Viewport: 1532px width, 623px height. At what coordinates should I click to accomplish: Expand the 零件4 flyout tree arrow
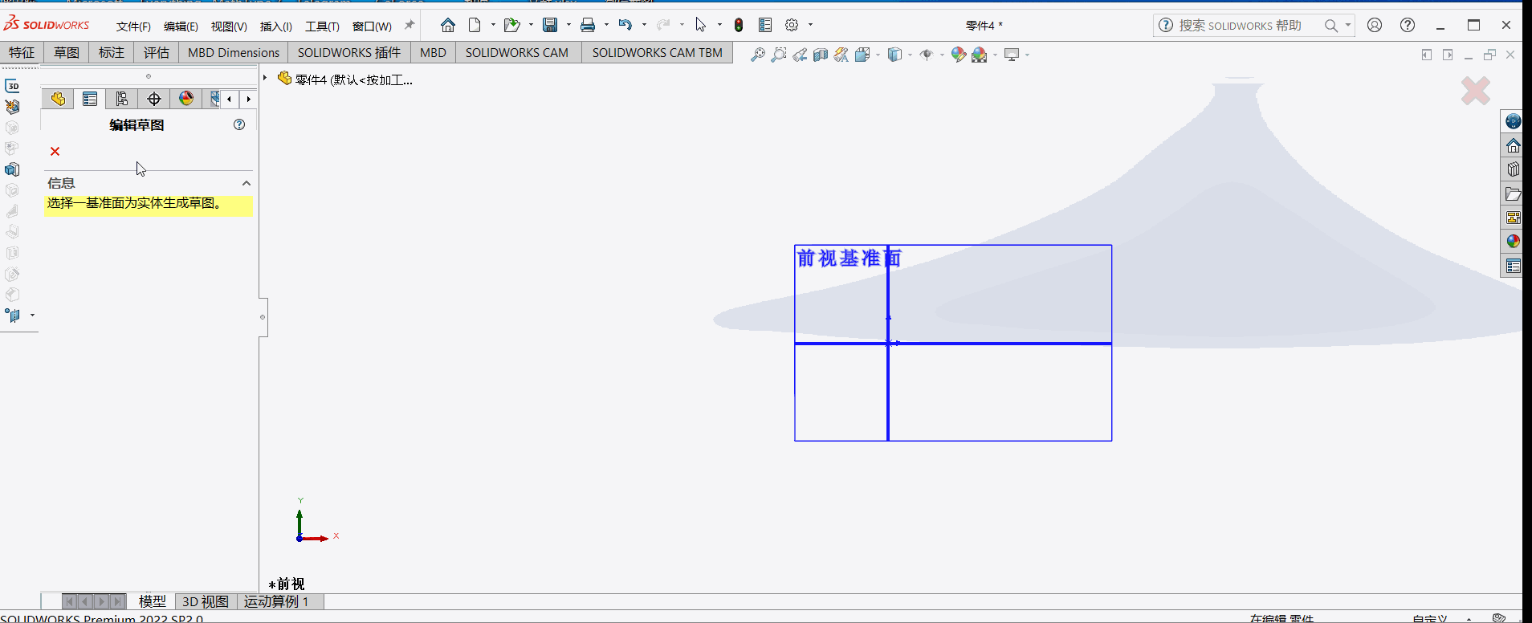pos(265,78)
